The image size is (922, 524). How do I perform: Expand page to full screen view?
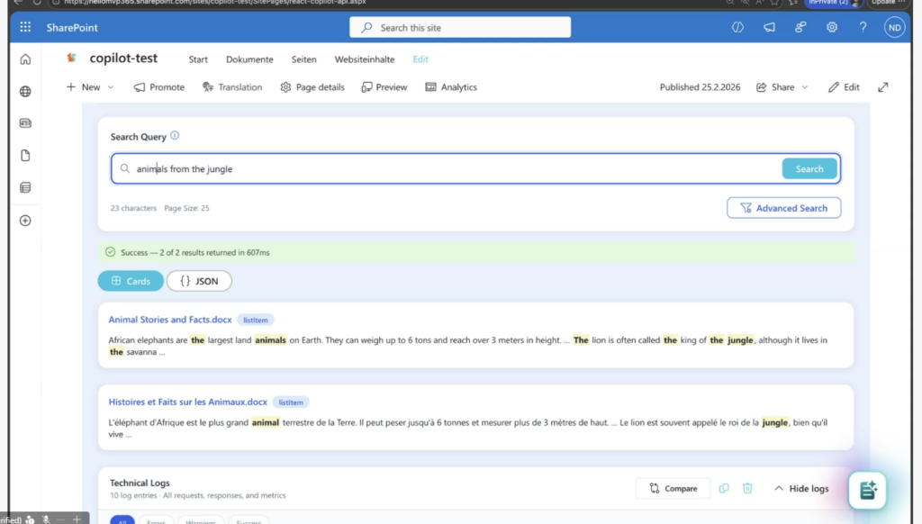pyautogui.click(x=883, y=87)
